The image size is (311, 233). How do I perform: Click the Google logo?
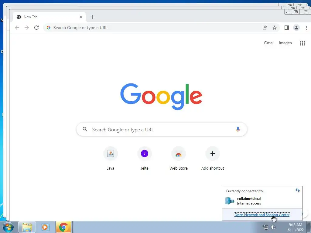pyautogui.click(x=161, y=96)
